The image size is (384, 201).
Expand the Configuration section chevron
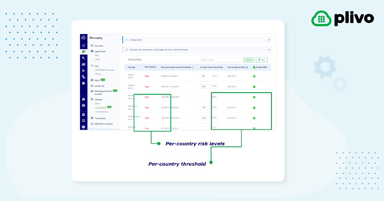[x=269, y=40]
